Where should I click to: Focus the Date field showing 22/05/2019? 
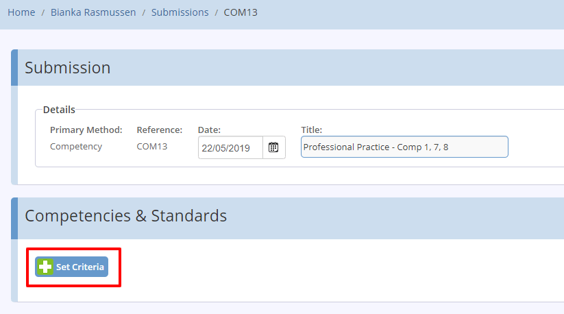click(x=230, y=147)
